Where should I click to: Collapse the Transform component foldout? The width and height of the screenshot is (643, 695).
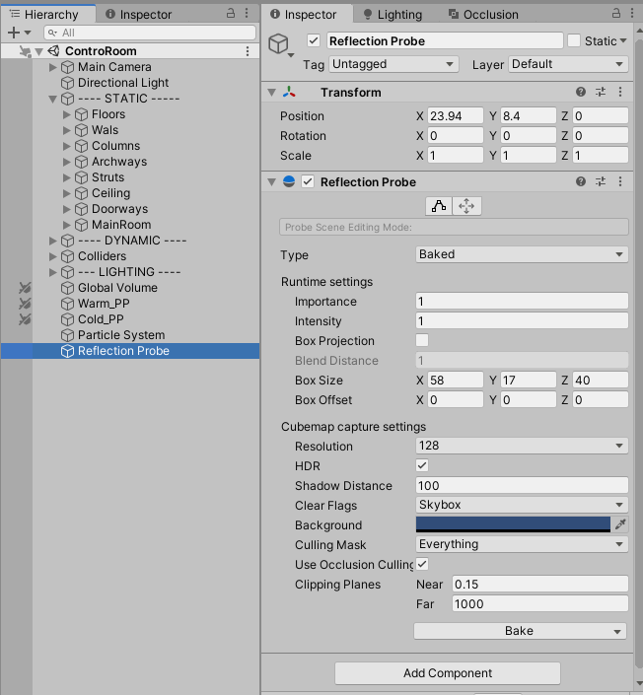(272, 93)
